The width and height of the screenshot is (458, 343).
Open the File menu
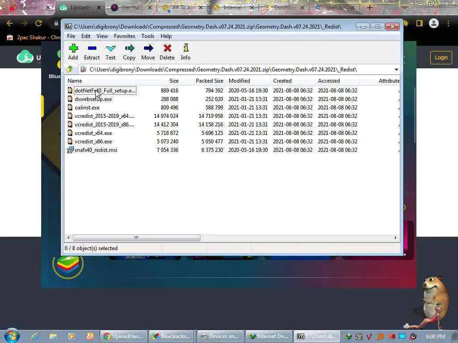pyautogui.click(x=71, y=36)
